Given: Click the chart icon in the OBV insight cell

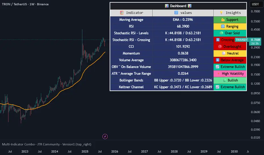Looking at the screenshot, I should click(217, 67).
